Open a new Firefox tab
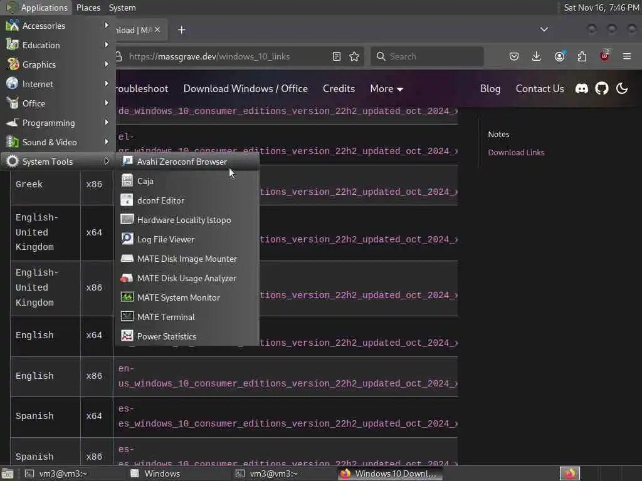 [181, 30]
